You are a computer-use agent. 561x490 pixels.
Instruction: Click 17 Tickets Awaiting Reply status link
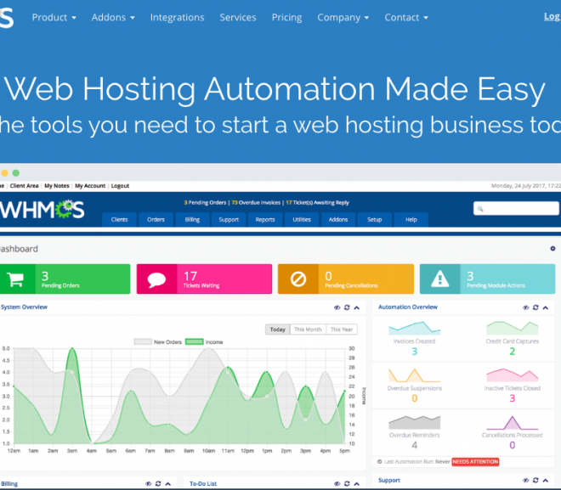pos(317,203)
